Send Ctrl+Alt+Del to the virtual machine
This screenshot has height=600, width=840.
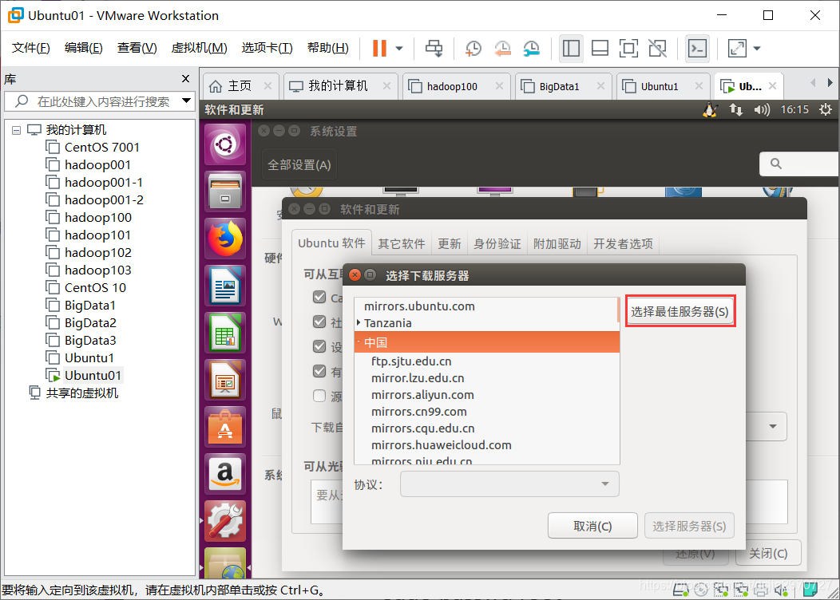[434, 48]
